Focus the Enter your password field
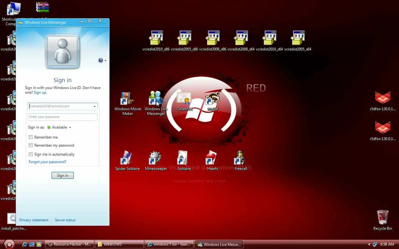The width and height of the screenshot is (399, 249). (x=63, y=117)
